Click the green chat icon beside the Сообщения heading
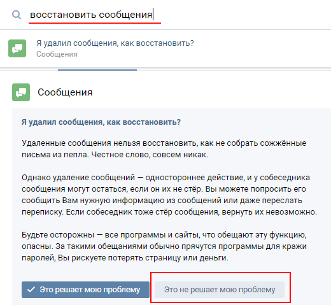The width and height of the screenshot is (331, 305). click(x=21, y=92)
